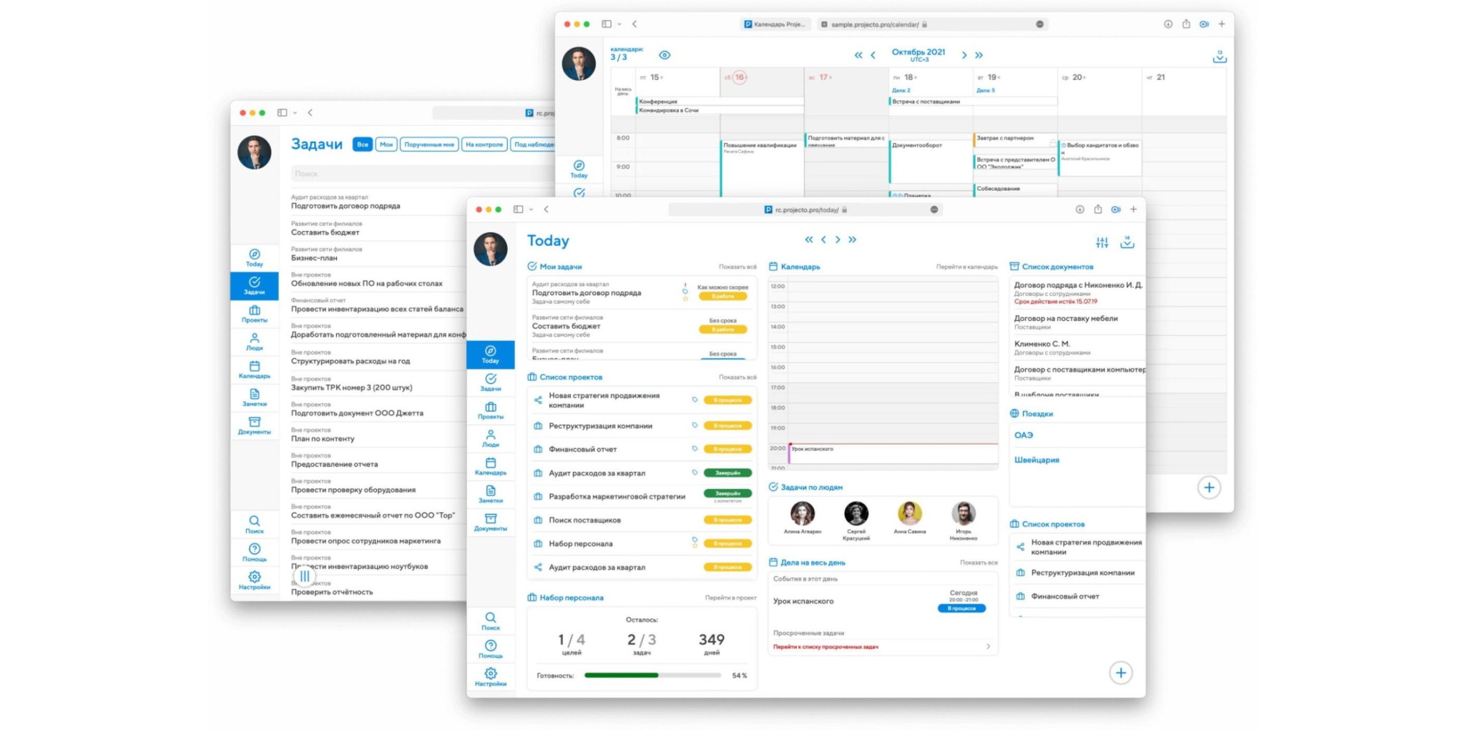Jump forward with double right arrows on Today
Image resolution: width=1465 pixels, height=732 pixels.
852,239
